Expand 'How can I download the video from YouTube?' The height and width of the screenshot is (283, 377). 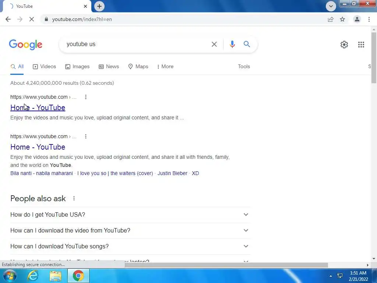tap(130, 231)
